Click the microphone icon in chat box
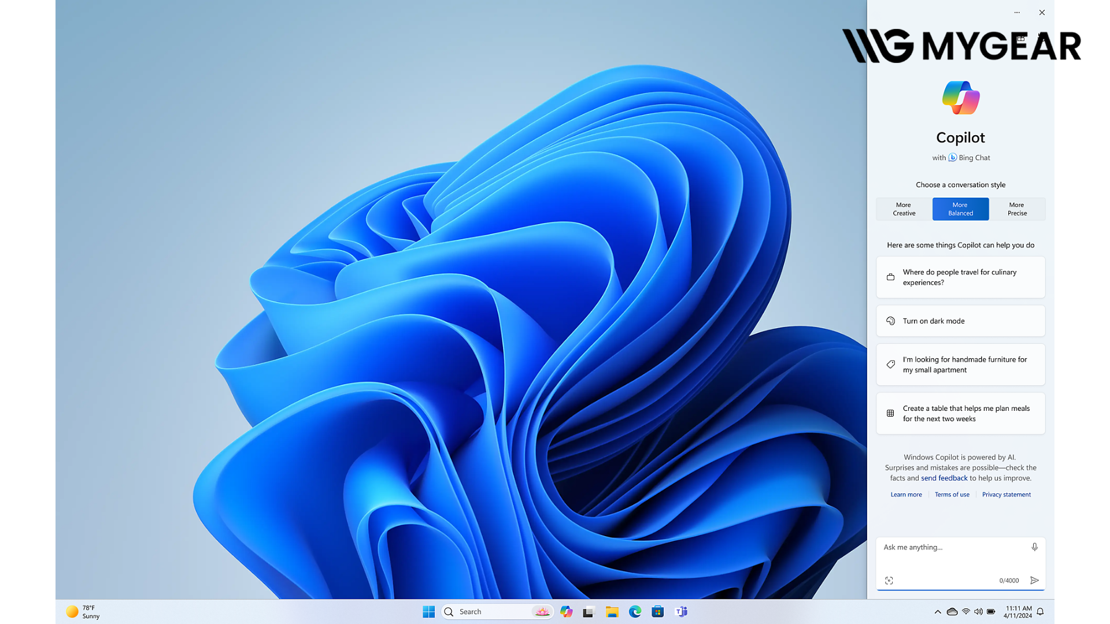The height and width of the screenshot is (624, 1110). click(x=1034, y=547)
